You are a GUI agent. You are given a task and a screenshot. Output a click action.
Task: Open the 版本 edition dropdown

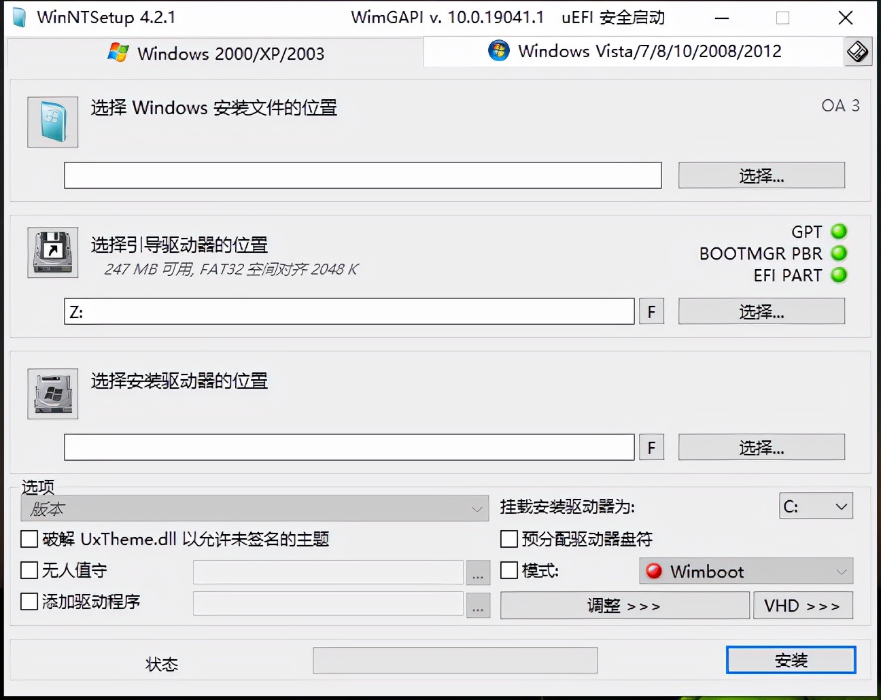coord(255,508)
